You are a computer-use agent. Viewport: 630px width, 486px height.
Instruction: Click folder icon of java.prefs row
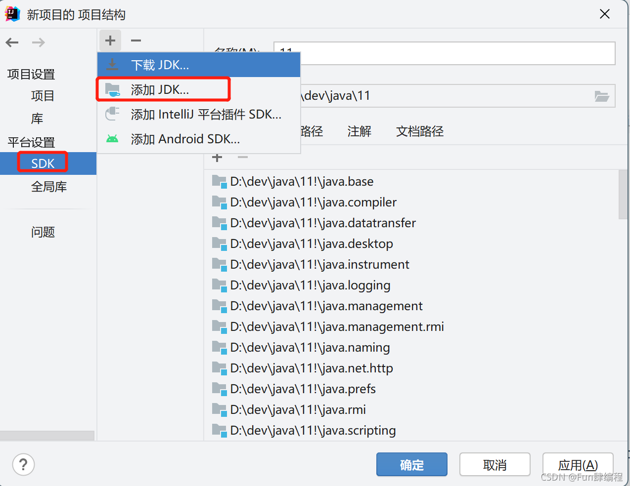(x=219, y=389)
